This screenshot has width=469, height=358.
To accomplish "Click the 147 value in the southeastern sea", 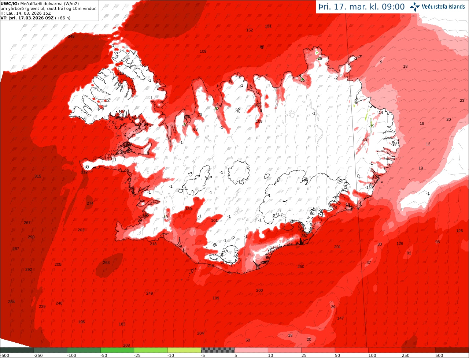I will click(340, 318).
